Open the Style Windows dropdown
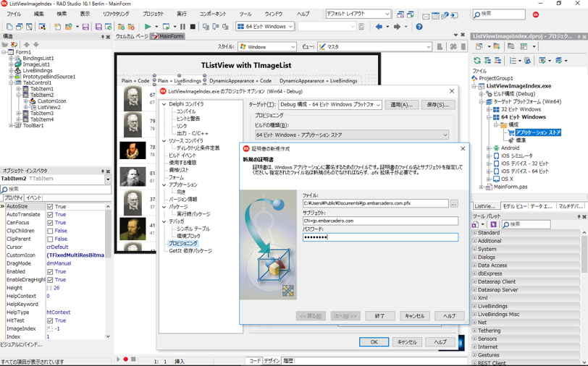The height and width of the screenshot is (366, 588). [x=267, y=47]
